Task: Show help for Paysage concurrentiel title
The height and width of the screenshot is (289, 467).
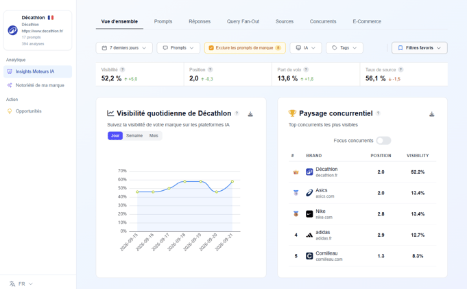Action: click(x=379, y=113)
